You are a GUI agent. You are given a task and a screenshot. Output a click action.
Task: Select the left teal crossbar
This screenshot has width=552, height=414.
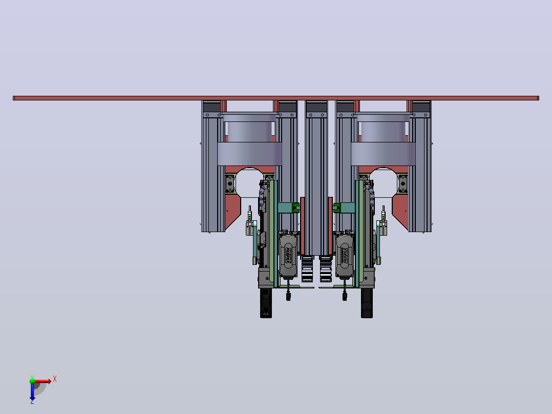[x=285, y=208]
